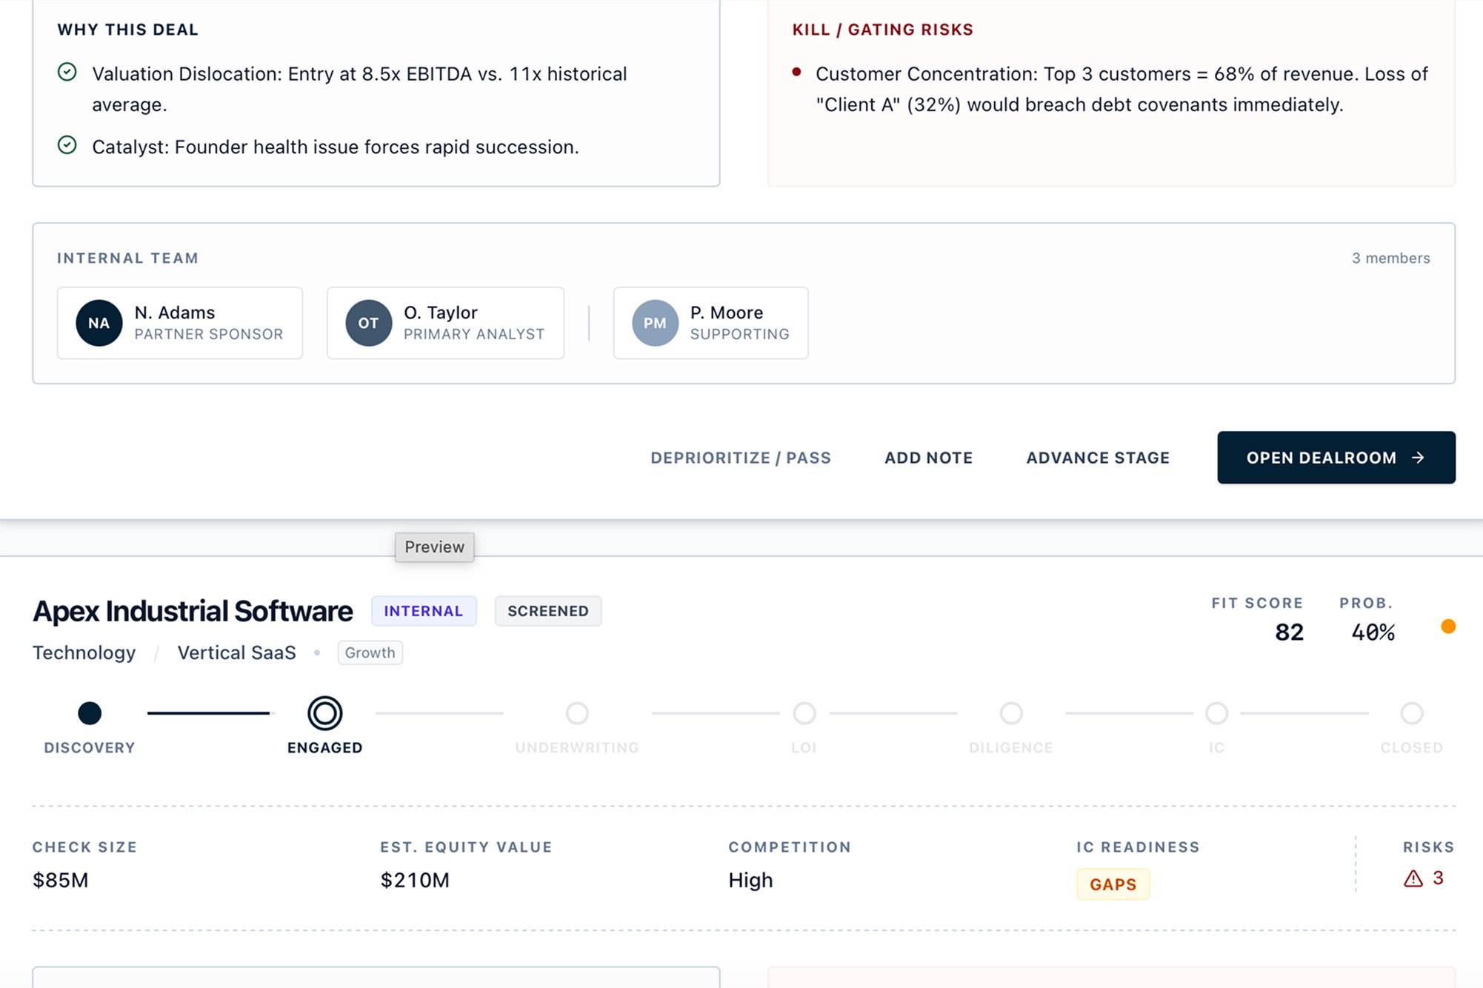
Task: Click the PM avatar for P. Moore
Action: point(655,323)
